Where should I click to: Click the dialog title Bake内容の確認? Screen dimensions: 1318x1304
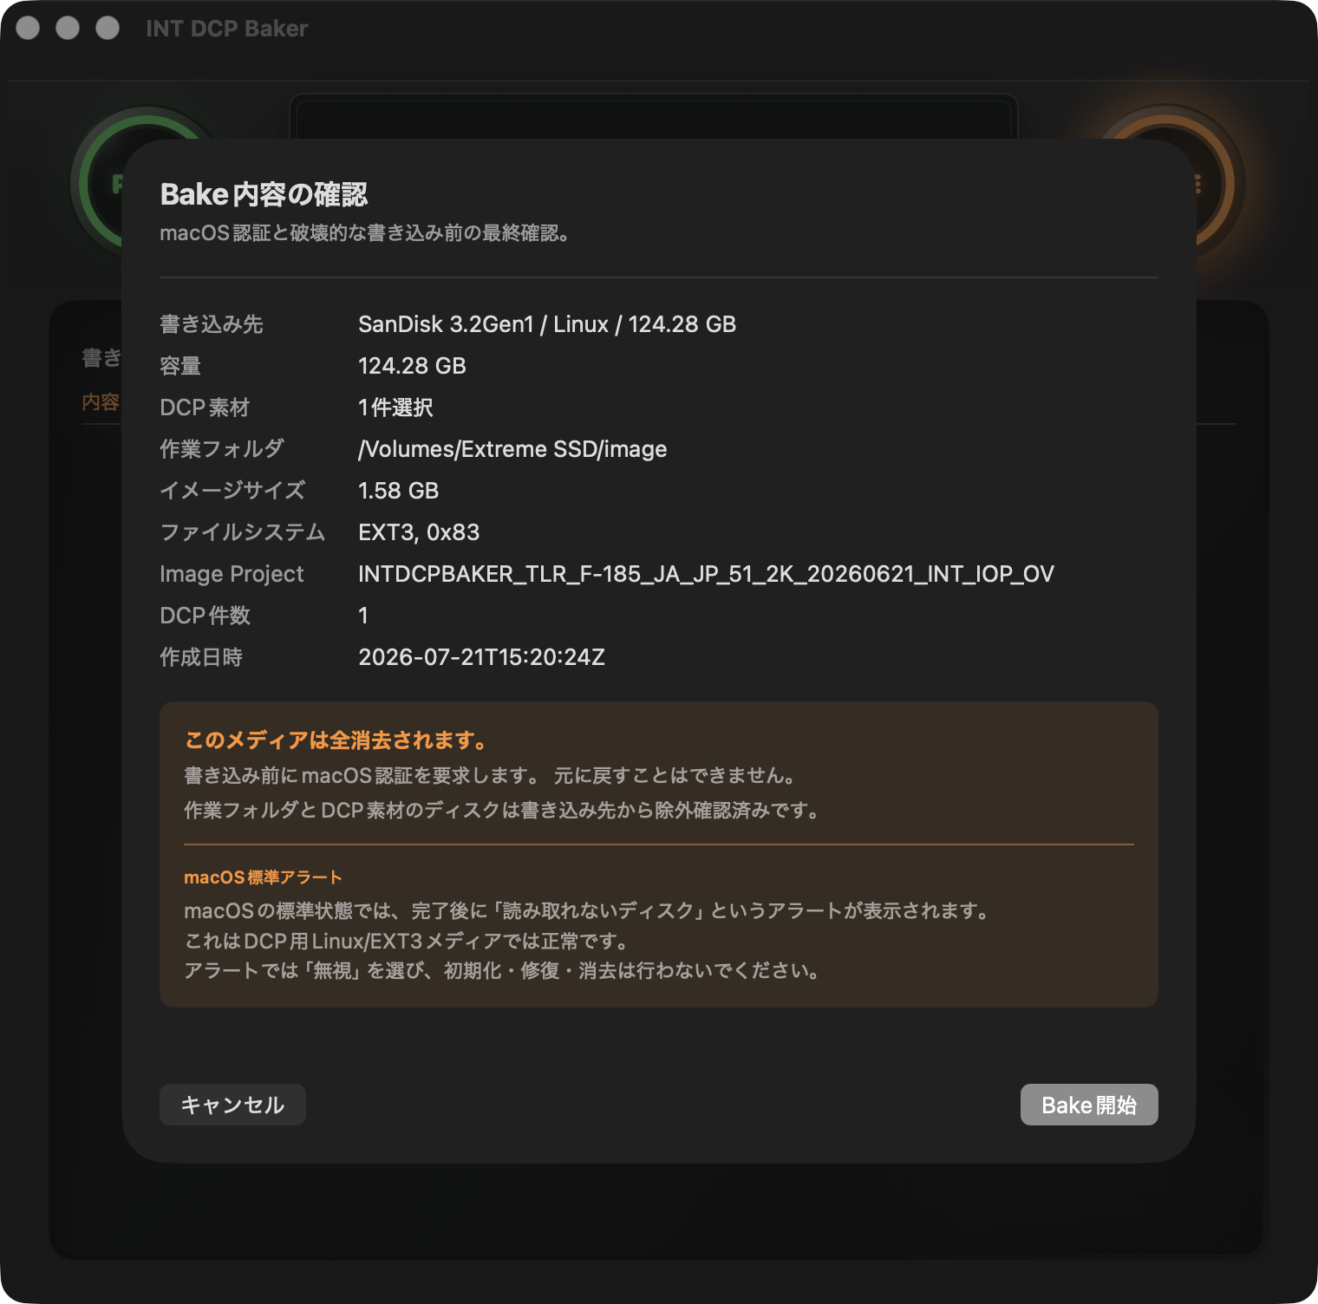pos(264,194)
